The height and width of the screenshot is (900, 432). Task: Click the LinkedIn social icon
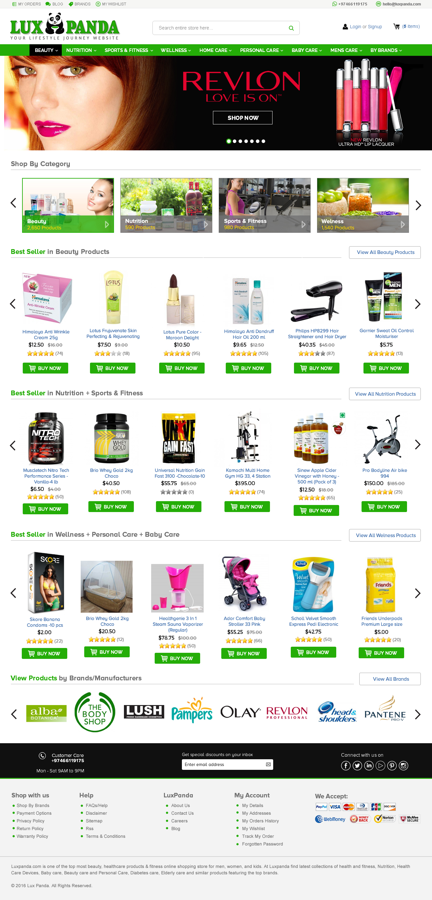369,765
